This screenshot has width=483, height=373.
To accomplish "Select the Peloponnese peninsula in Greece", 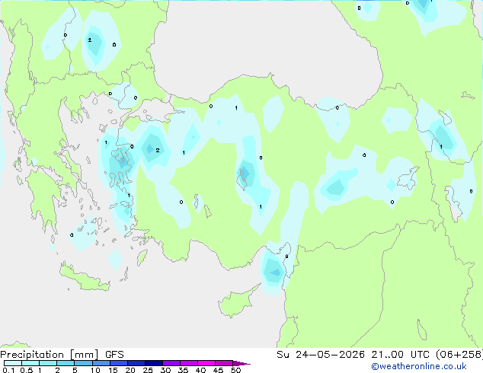I will click(43, 200).
